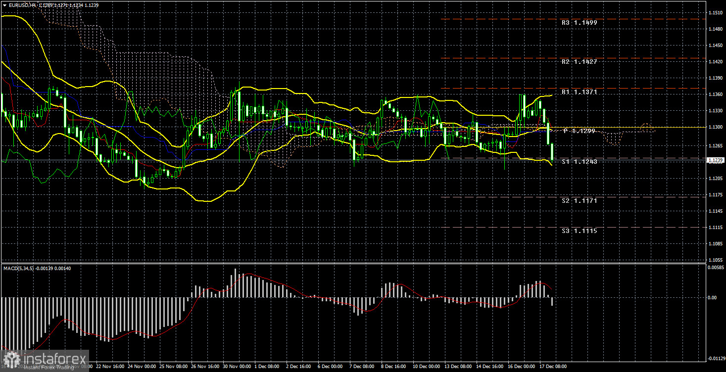Click the R1 1.1371 resistance label

pyautogui.click(x=580, y=93)
